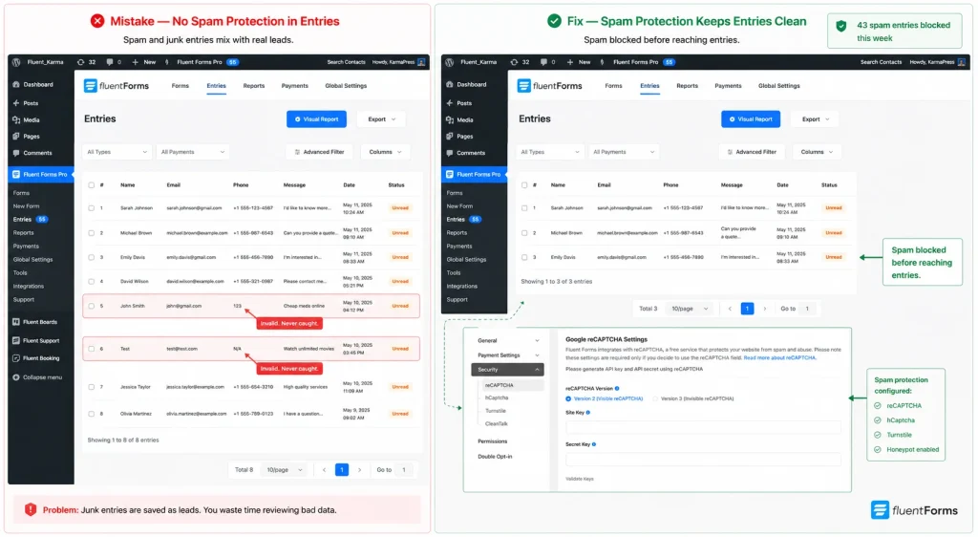Open Fluent Support icon in Mistake panel sidebar
Screen dimensions: 978x537
16,340
